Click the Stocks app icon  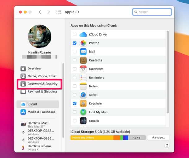click(x=83, y=121)
